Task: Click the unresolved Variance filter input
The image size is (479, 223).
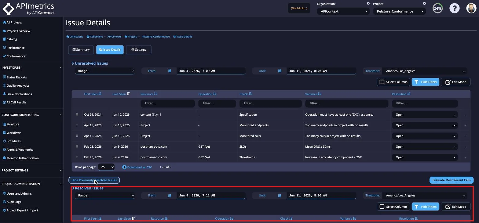Action: [x=346, y=103]
